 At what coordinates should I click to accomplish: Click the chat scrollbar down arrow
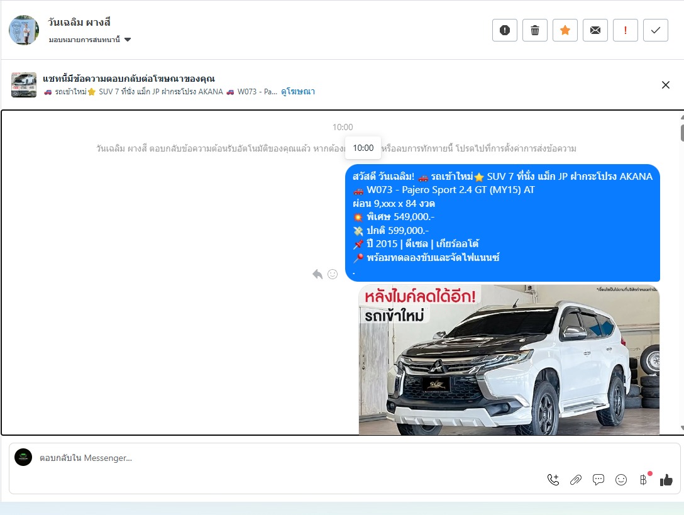point(682,428)
